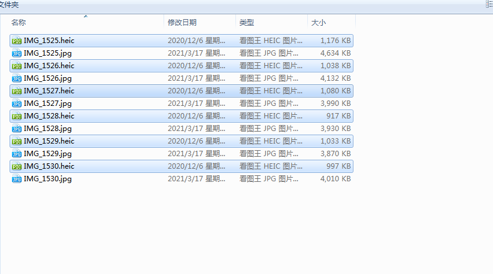Sort by the 修改日期 column header
Image resolution: width=493 pixels, height=274 pixels.
tap(182, 23)
